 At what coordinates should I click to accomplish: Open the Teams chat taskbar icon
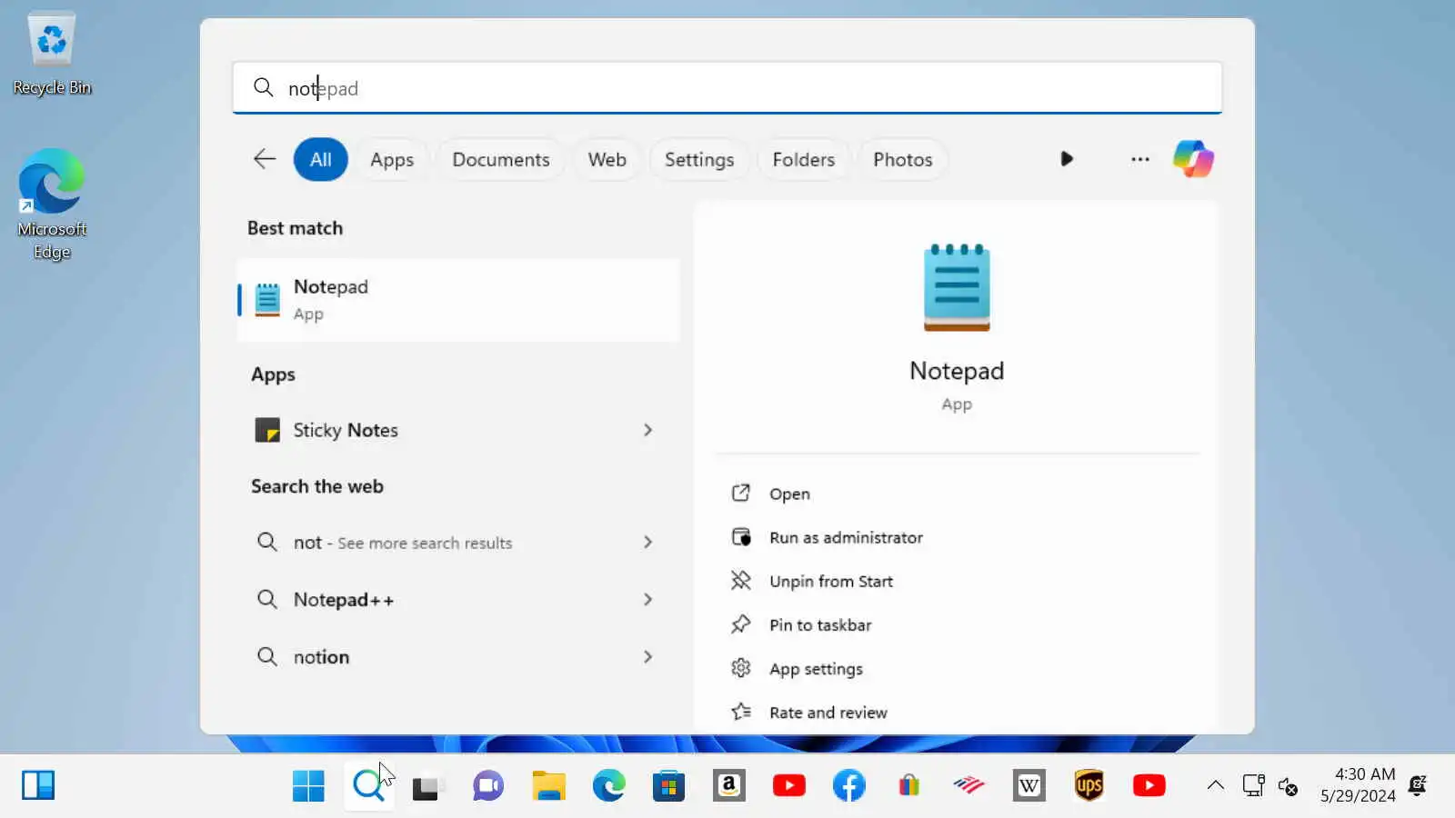488,785
